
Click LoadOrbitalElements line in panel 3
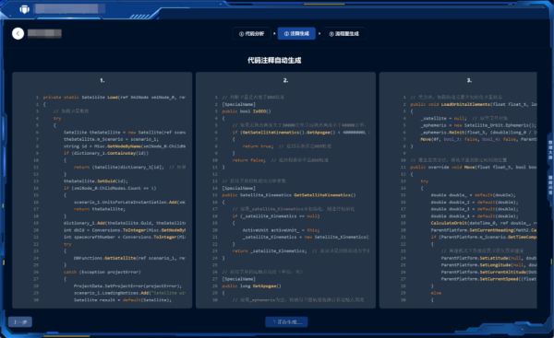coord(474,104)
